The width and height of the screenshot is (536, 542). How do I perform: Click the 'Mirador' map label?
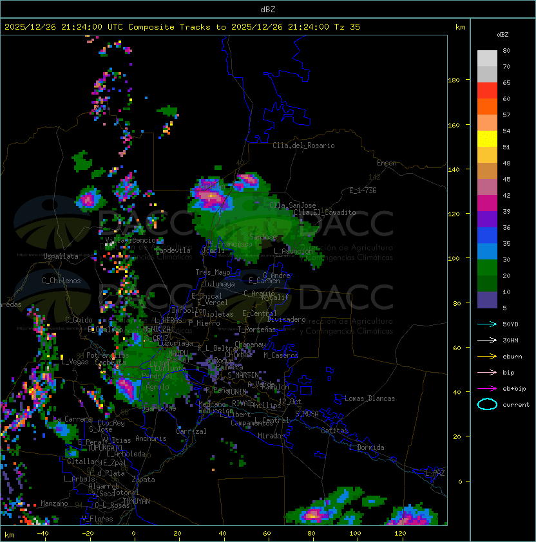point(272,436)
